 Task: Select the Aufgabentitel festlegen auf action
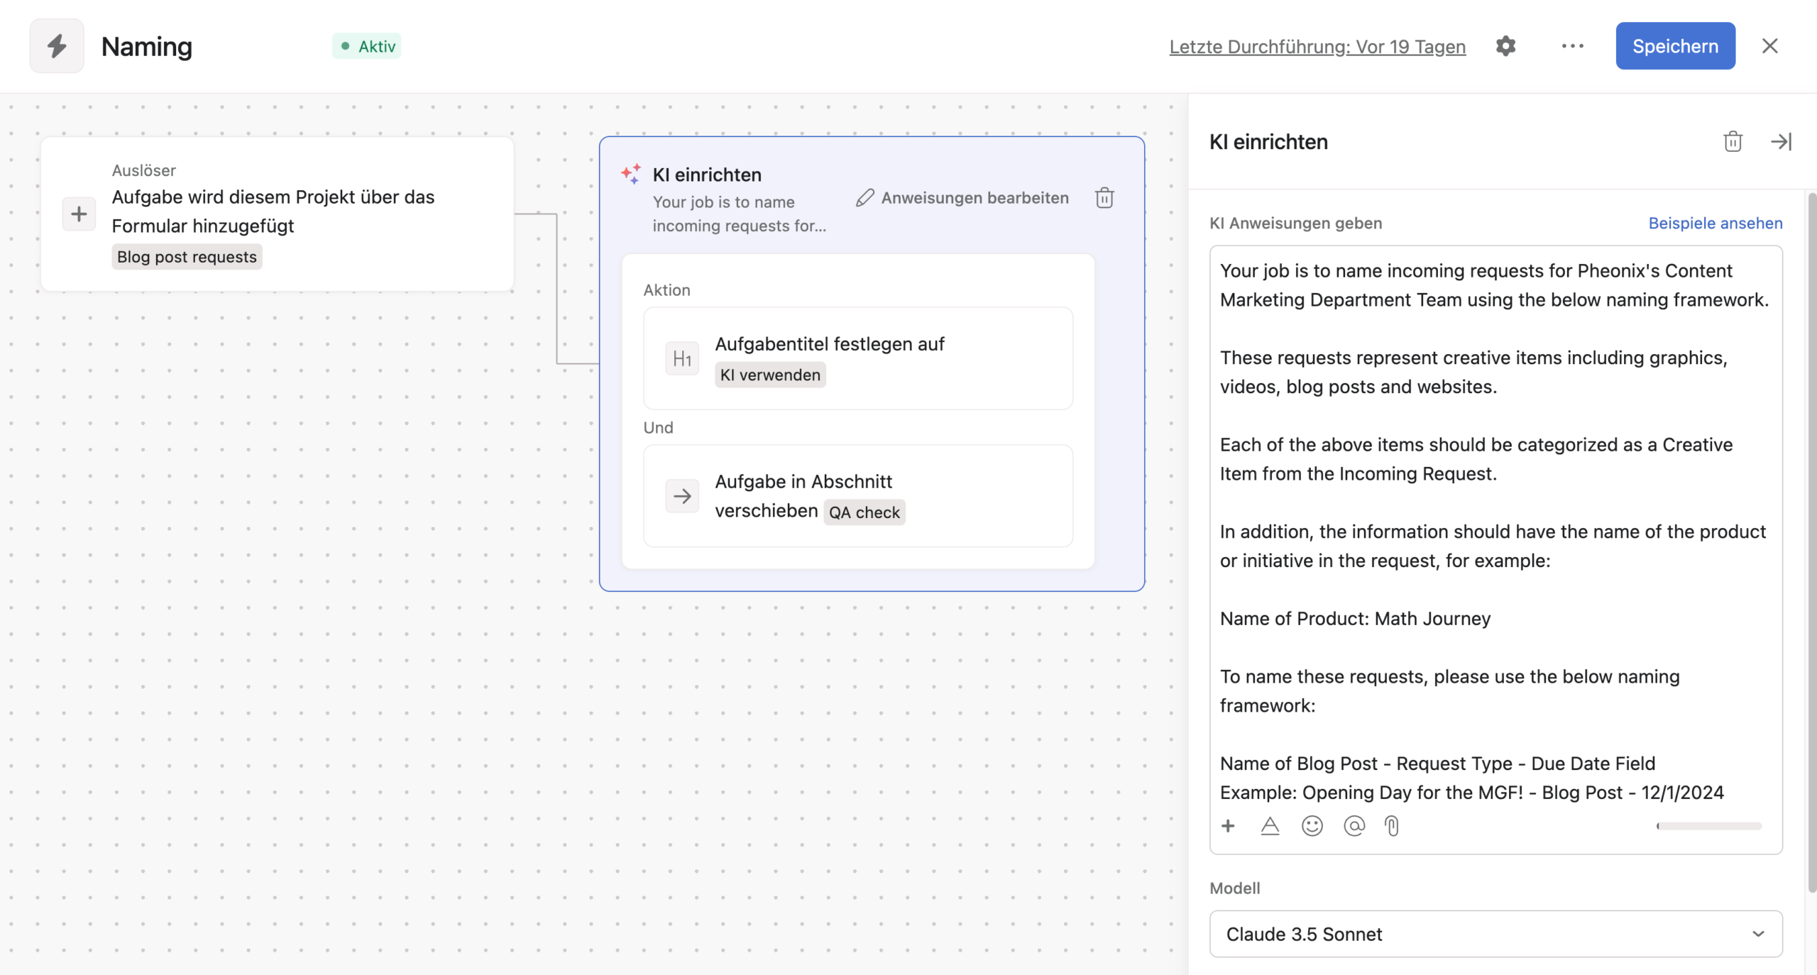[x=857, y=358]
